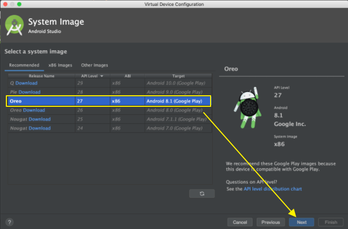Select the Android 9.0 (Google Play) cell
348x229 pixels.
click(x=178, y=92)
